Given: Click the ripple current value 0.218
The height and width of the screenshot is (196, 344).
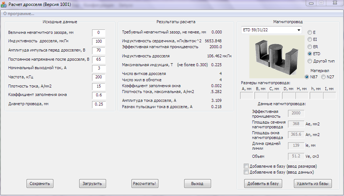Looking at the screenshot, I should [216, 107].
